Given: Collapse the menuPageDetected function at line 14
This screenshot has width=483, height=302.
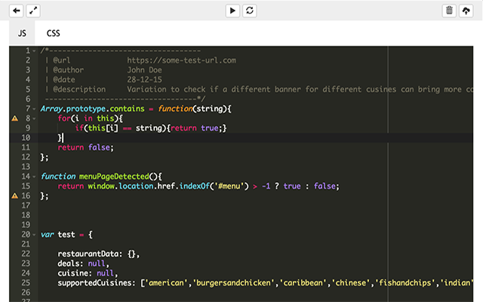Looking at the screenshot, I should point(35,177).
